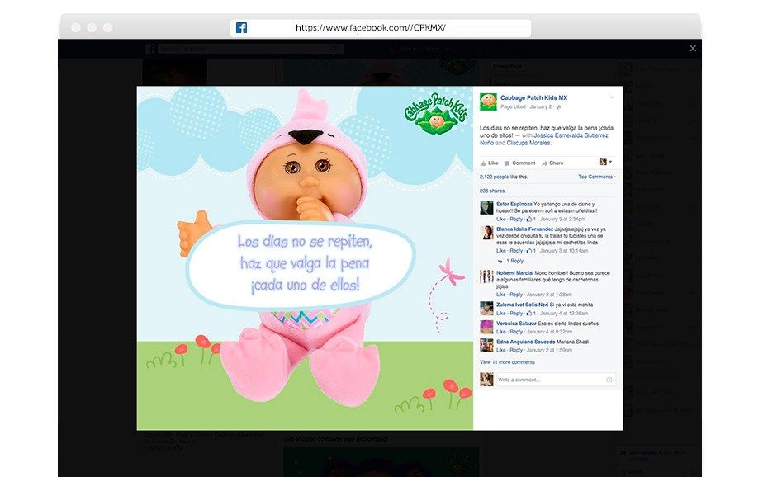The width and height of the screenshot is (763, 477).
Task: Open commenter name Edna Anguiano Saucedo
Action: (525, 342)
